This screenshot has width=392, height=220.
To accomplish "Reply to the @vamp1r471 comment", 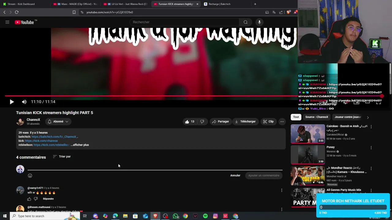I will coord(48,199).
